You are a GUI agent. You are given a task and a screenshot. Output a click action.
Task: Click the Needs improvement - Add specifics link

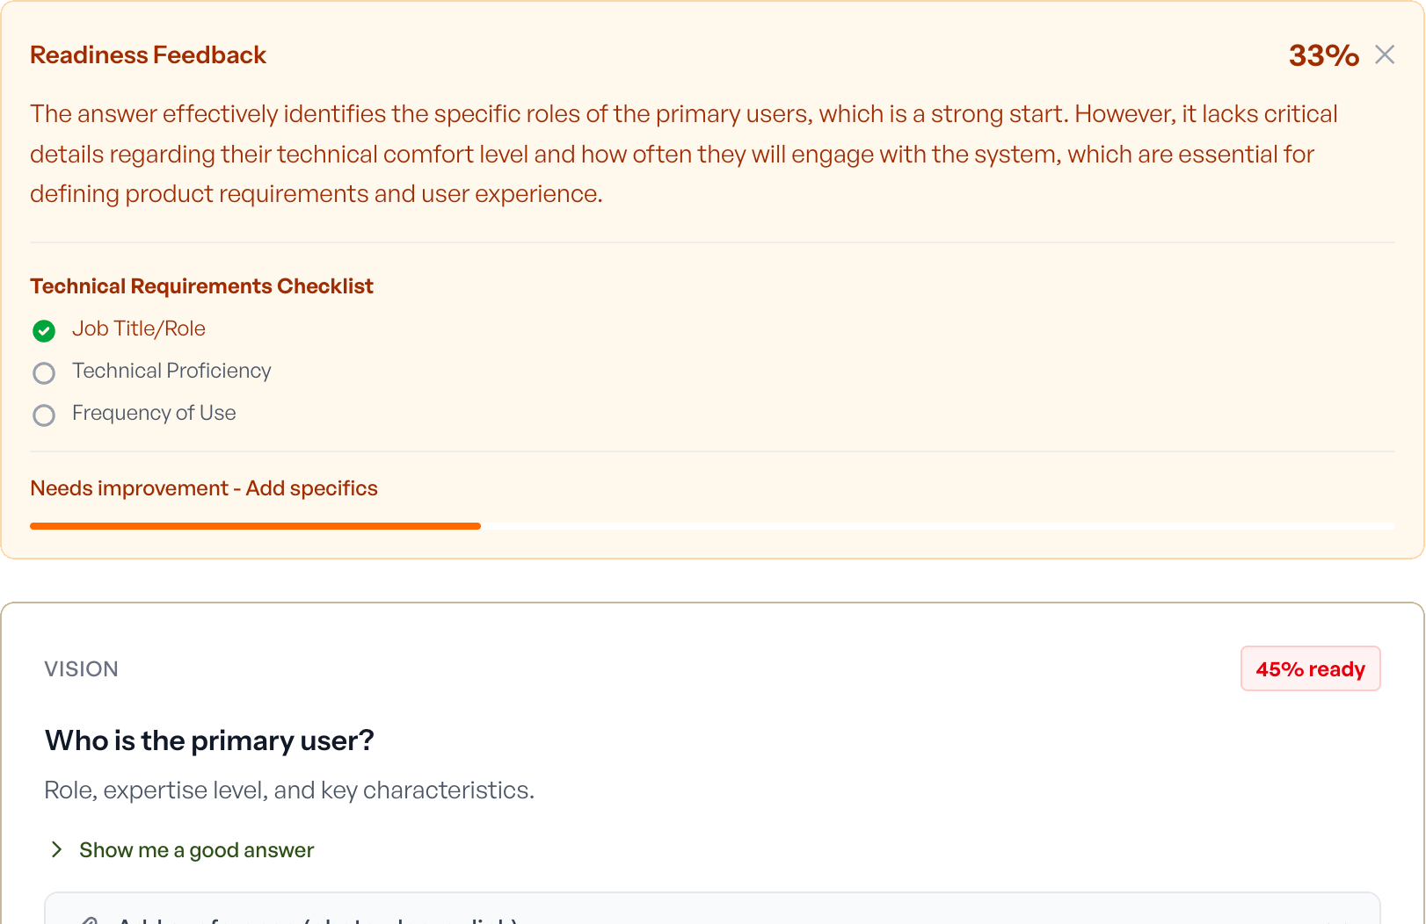click(203, 487)
